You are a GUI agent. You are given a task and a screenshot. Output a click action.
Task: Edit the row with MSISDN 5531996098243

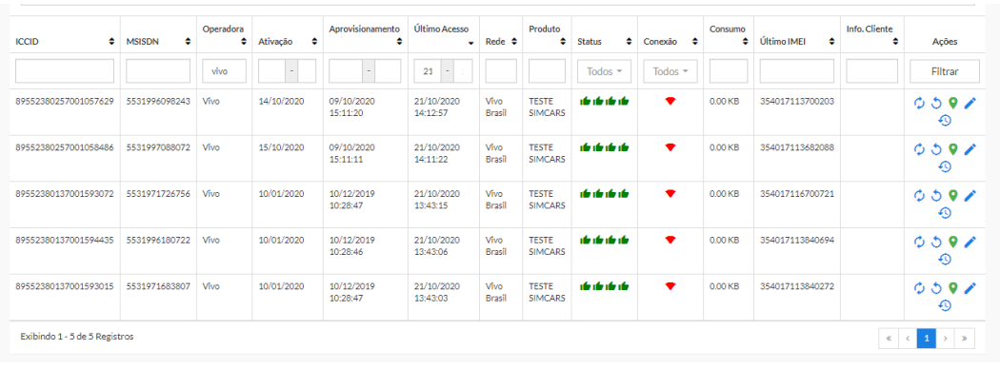(x=970, y=104)
